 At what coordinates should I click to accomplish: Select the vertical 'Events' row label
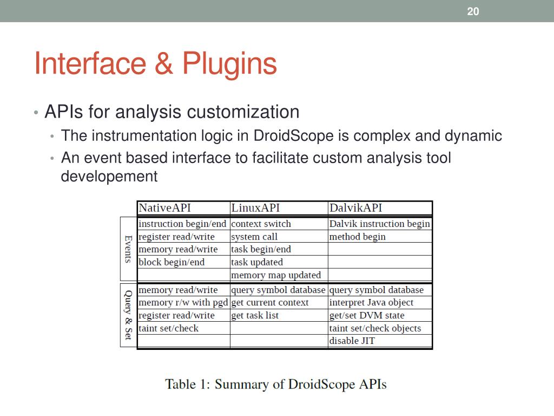(x=128, y=249)
